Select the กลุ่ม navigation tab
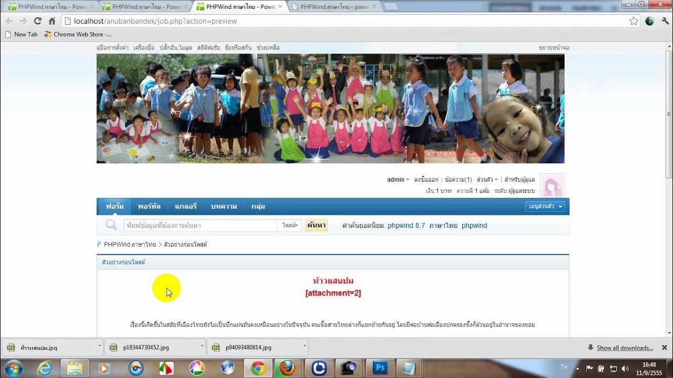 (x=258, y=206)
